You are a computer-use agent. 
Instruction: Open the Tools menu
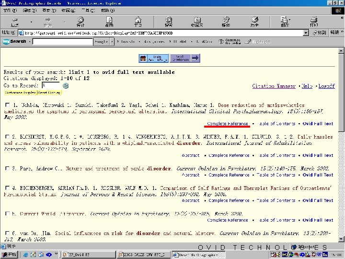click(88, 11)
